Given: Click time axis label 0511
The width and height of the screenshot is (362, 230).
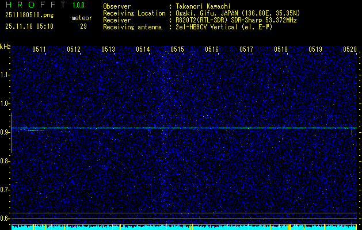Looking at the screenshot, I should [39, 49].
